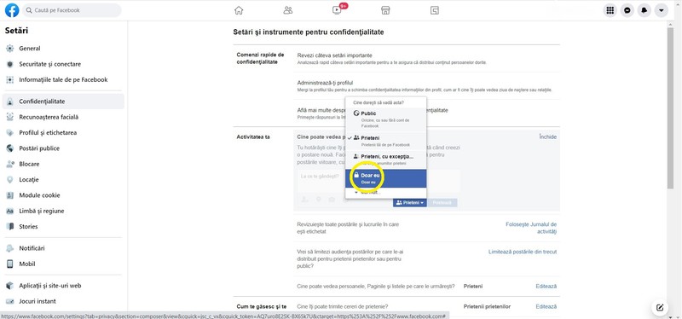Open the Home feed icon
The height and width of the screenshot is (319, 682).
click(239, 10)
